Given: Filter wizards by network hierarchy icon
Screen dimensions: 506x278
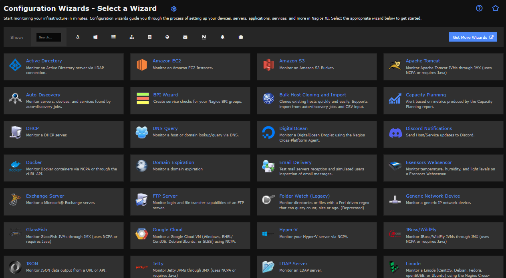Looking at the screenshot, I should pos(131,37).
